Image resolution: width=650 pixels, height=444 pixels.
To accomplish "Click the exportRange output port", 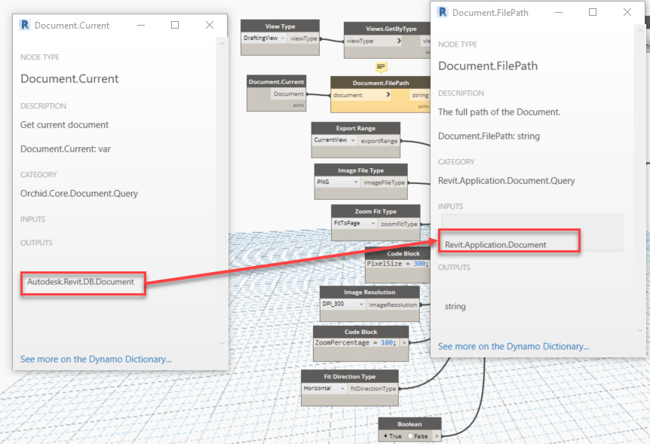I will pyautogui.click(x=379, y=140).
